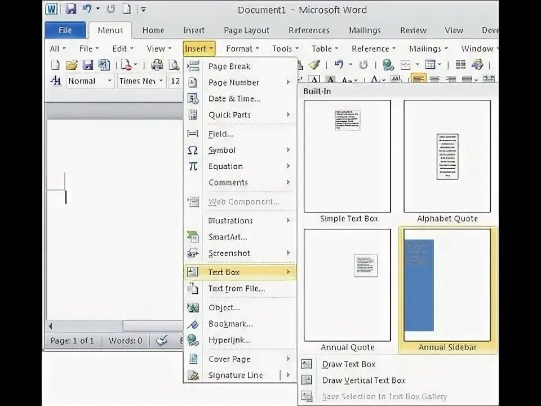Viewport: 541px width, 406px height.
Task: Expand the Cover Page submenu
Action: click(240, 359)
